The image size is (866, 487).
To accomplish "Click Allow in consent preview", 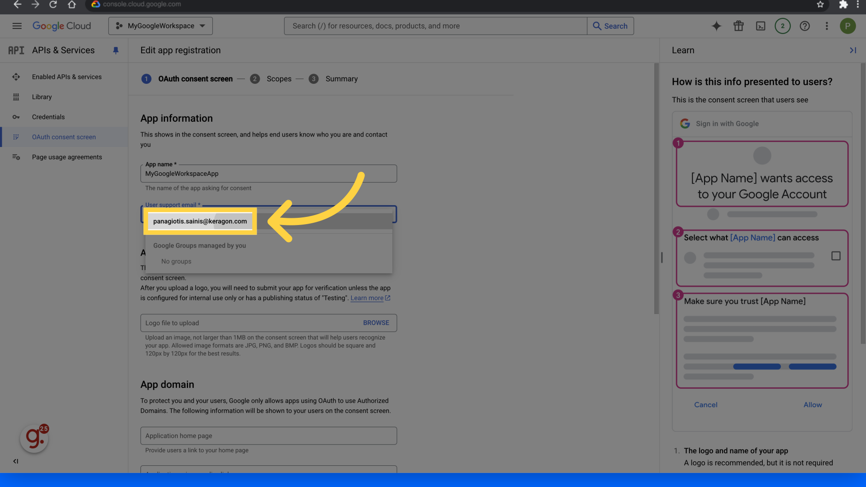I will [x=812, y=404].
